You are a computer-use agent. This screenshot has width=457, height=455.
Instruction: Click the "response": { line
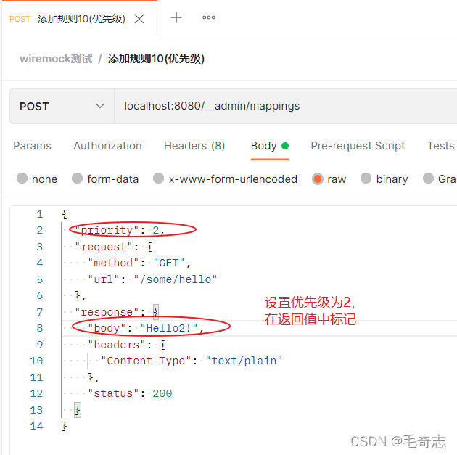point(117,312)
